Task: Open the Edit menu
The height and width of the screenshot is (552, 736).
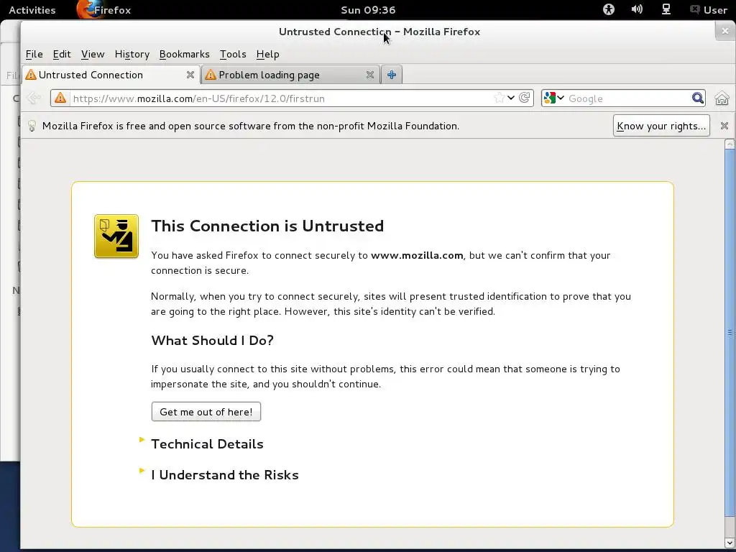Action: 62,54
